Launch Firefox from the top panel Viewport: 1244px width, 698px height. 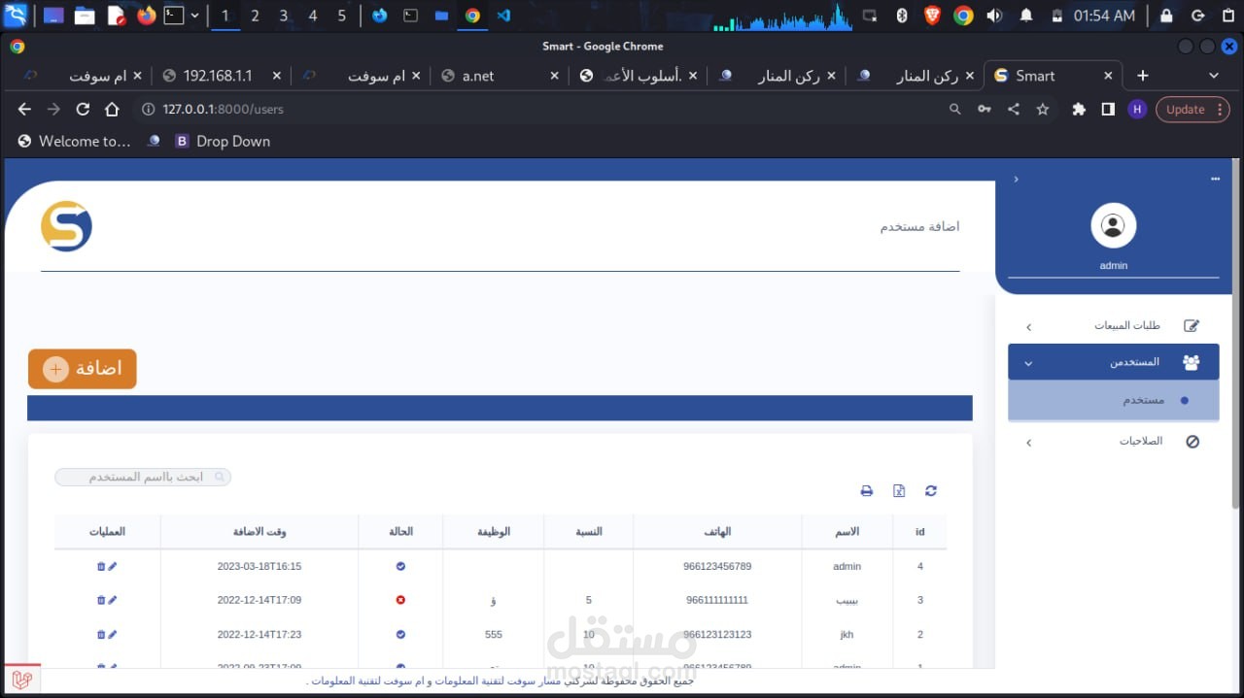point(147,16)
